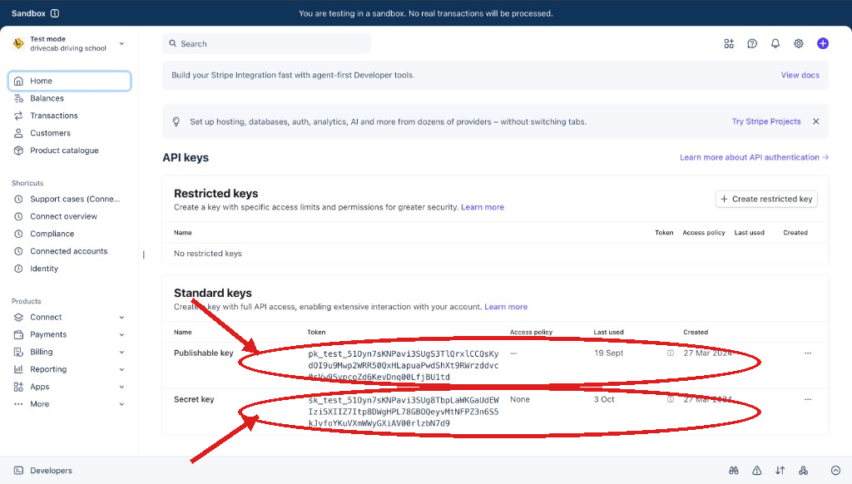
Task: Open Learn more about API authentication
Action: (x=754, y=157)
